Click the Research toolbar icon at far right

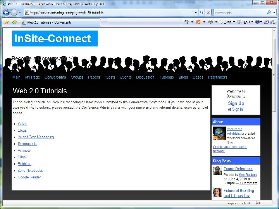click(x=272, y=22)
